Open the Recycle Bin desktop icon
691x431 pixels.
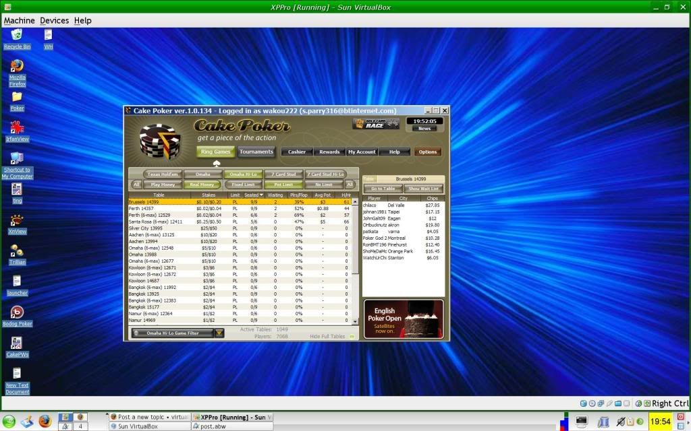tap(17, 35)
